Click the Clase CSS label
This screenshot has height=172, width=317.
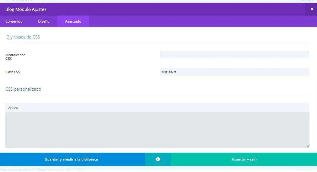[x=13, y=72]
